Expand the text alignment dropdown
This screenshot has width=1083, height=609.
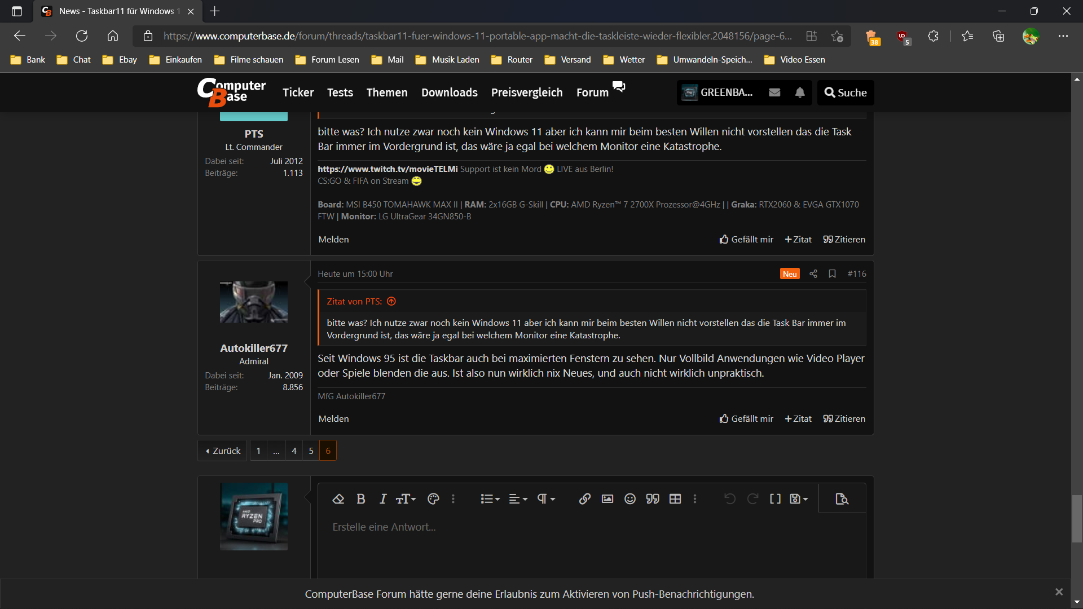518,499
